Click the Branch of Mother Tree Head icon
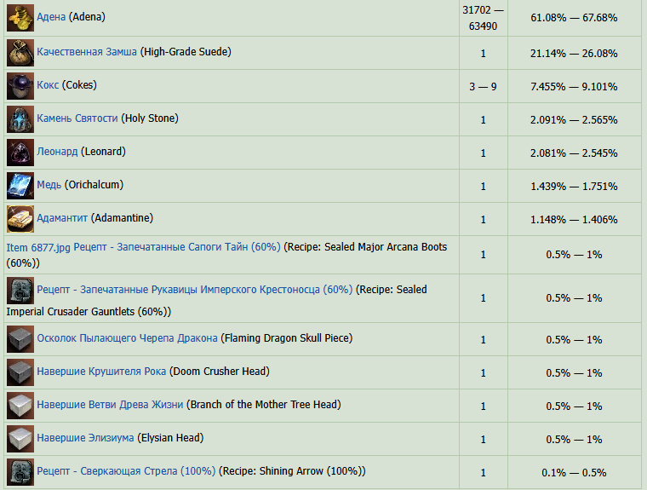 [x=20, y=406]
